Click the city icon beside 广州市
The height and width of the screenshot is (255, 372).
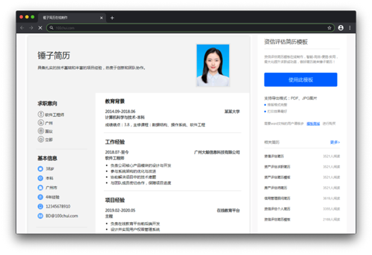pyautogui.click(x=40, y=188)
